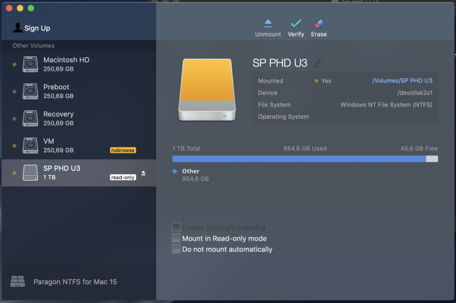456x303 pixels.
Task: Click the Recovery disk icon
Action: [x=30, y=118]
